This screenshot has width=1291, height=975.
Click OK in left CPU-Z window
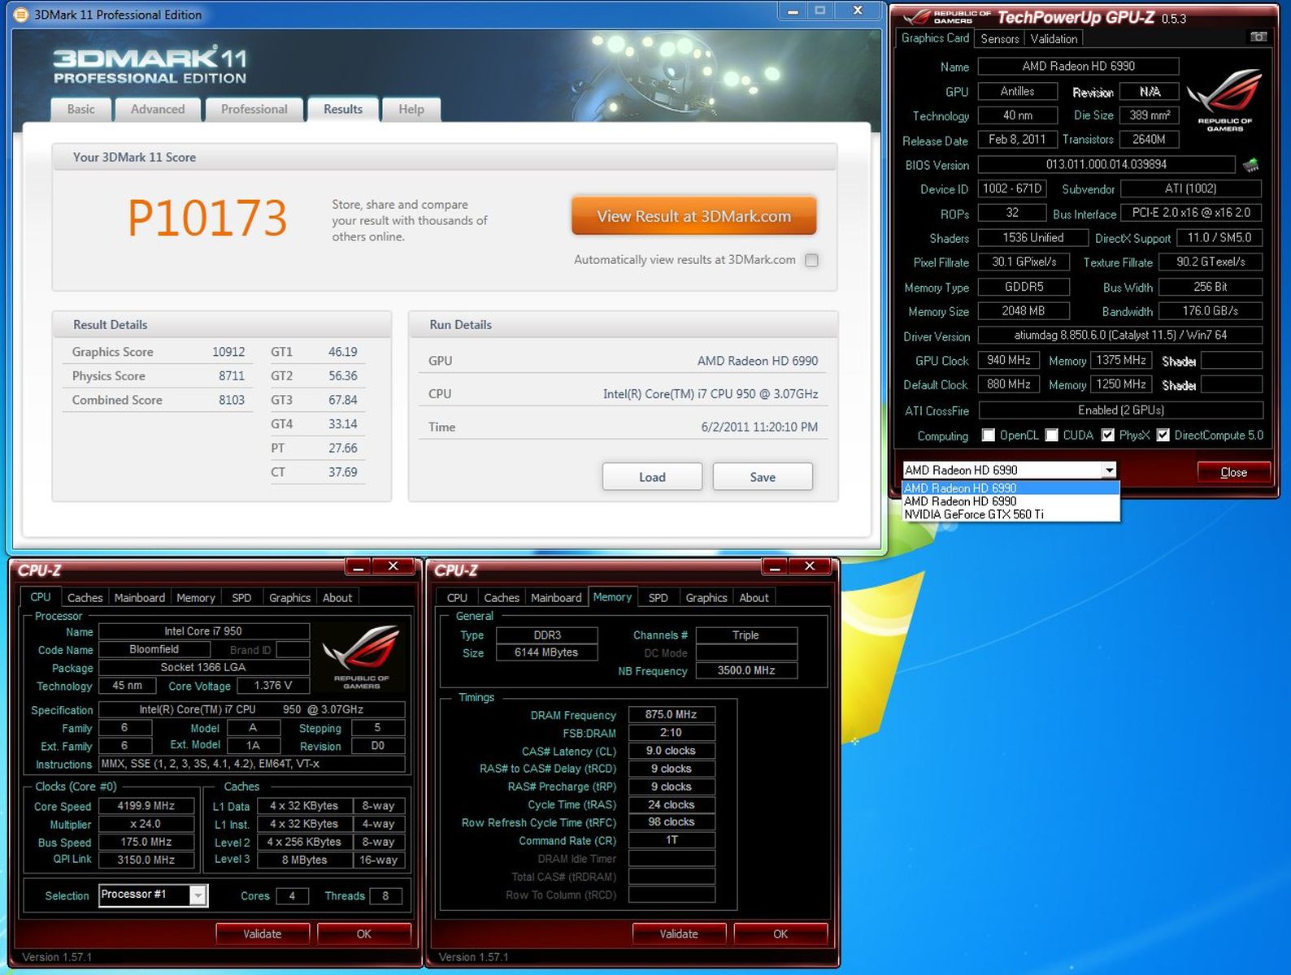363,934
